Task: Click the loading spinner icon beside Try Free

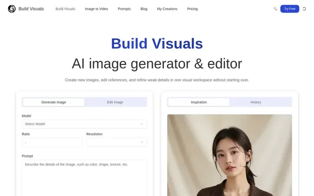Action: coord(304,9)
